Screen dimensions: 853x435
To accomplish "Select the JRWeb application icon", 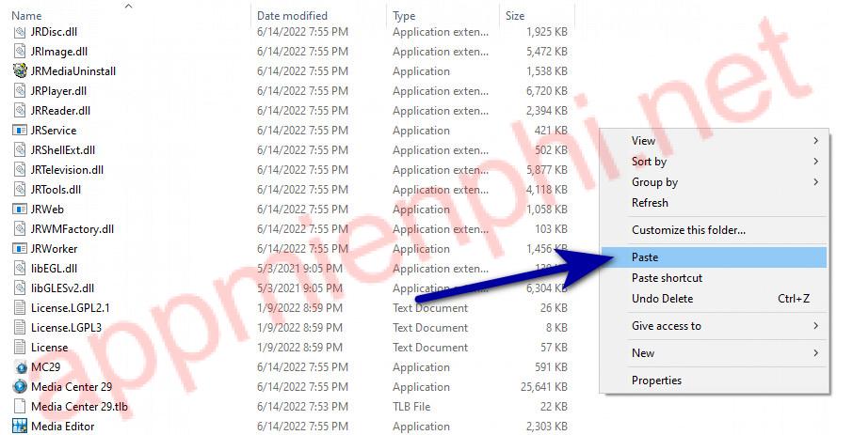I will pyautogui.click(x=20, y=210).
